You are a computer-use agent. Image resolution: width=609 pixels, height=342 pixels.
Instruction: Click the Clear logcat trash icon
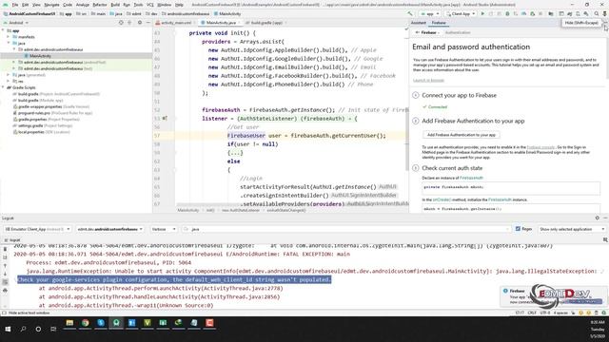5,249
